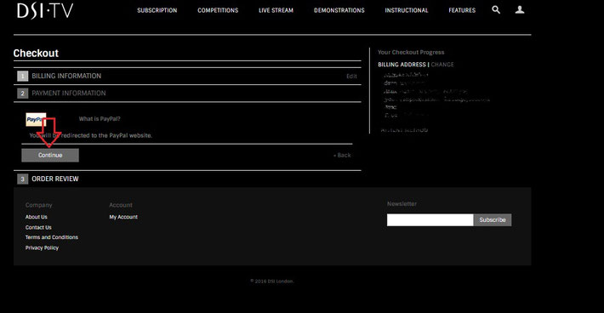The image size is (604, 313).
Task: Click step 1 number badge
Action: [23, 77]
